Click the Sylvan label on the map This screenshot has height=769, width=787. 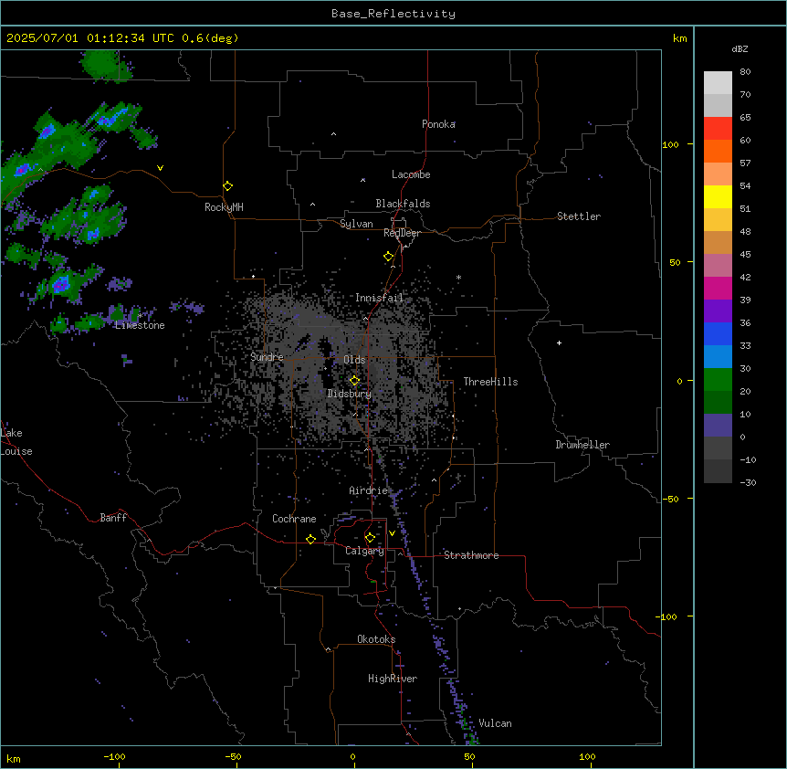(356, 224)
